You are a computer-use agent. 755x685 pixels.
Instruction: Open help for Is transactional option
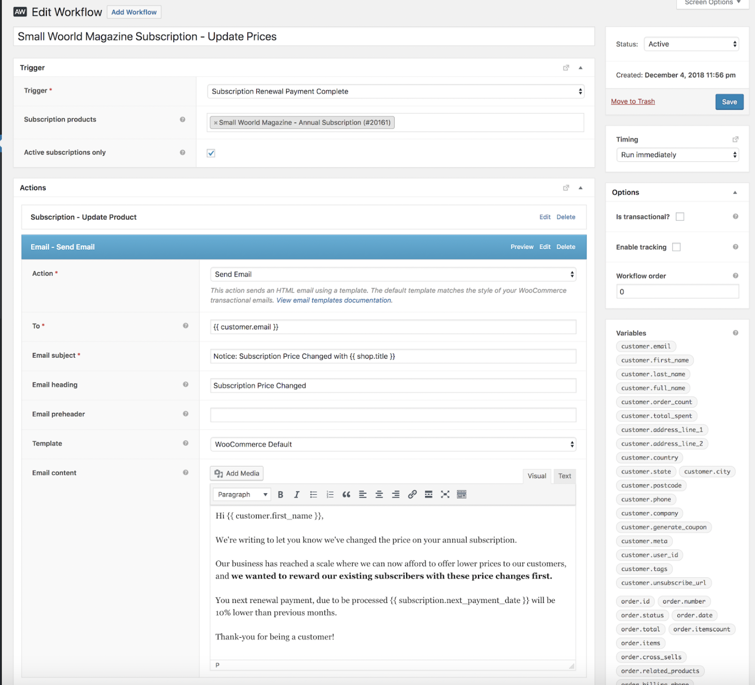(735, 217)
